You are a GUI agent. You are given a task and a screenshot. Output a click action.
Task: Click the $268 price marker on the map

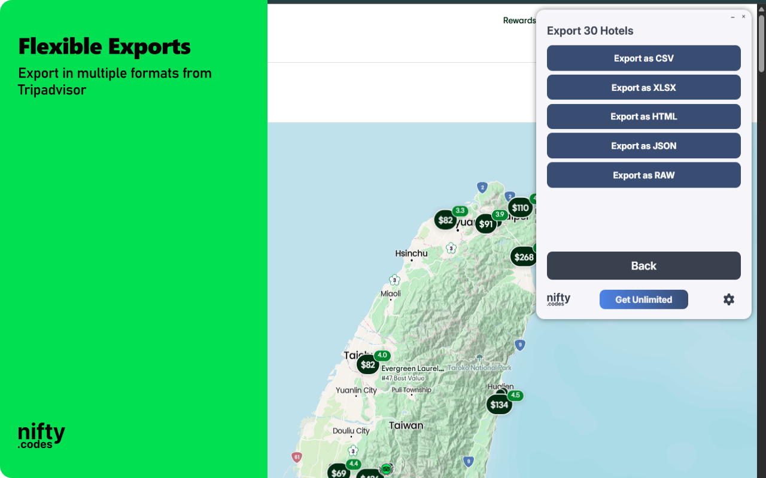click(x=522, y=256)
